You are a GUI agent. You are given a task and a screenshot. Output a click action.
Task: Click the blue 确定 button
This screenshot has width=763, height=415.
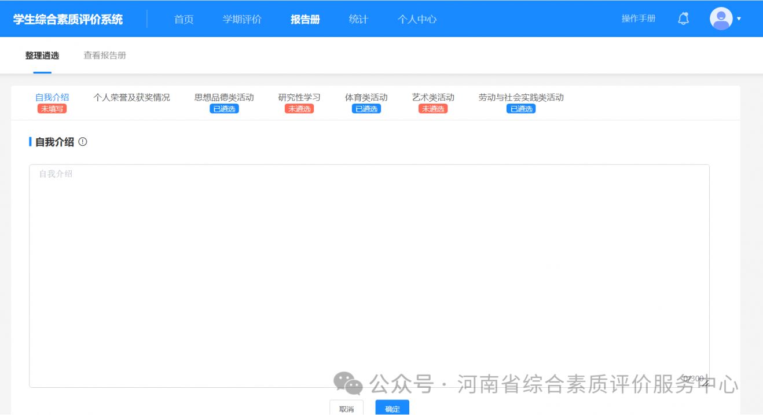(392, 408)
